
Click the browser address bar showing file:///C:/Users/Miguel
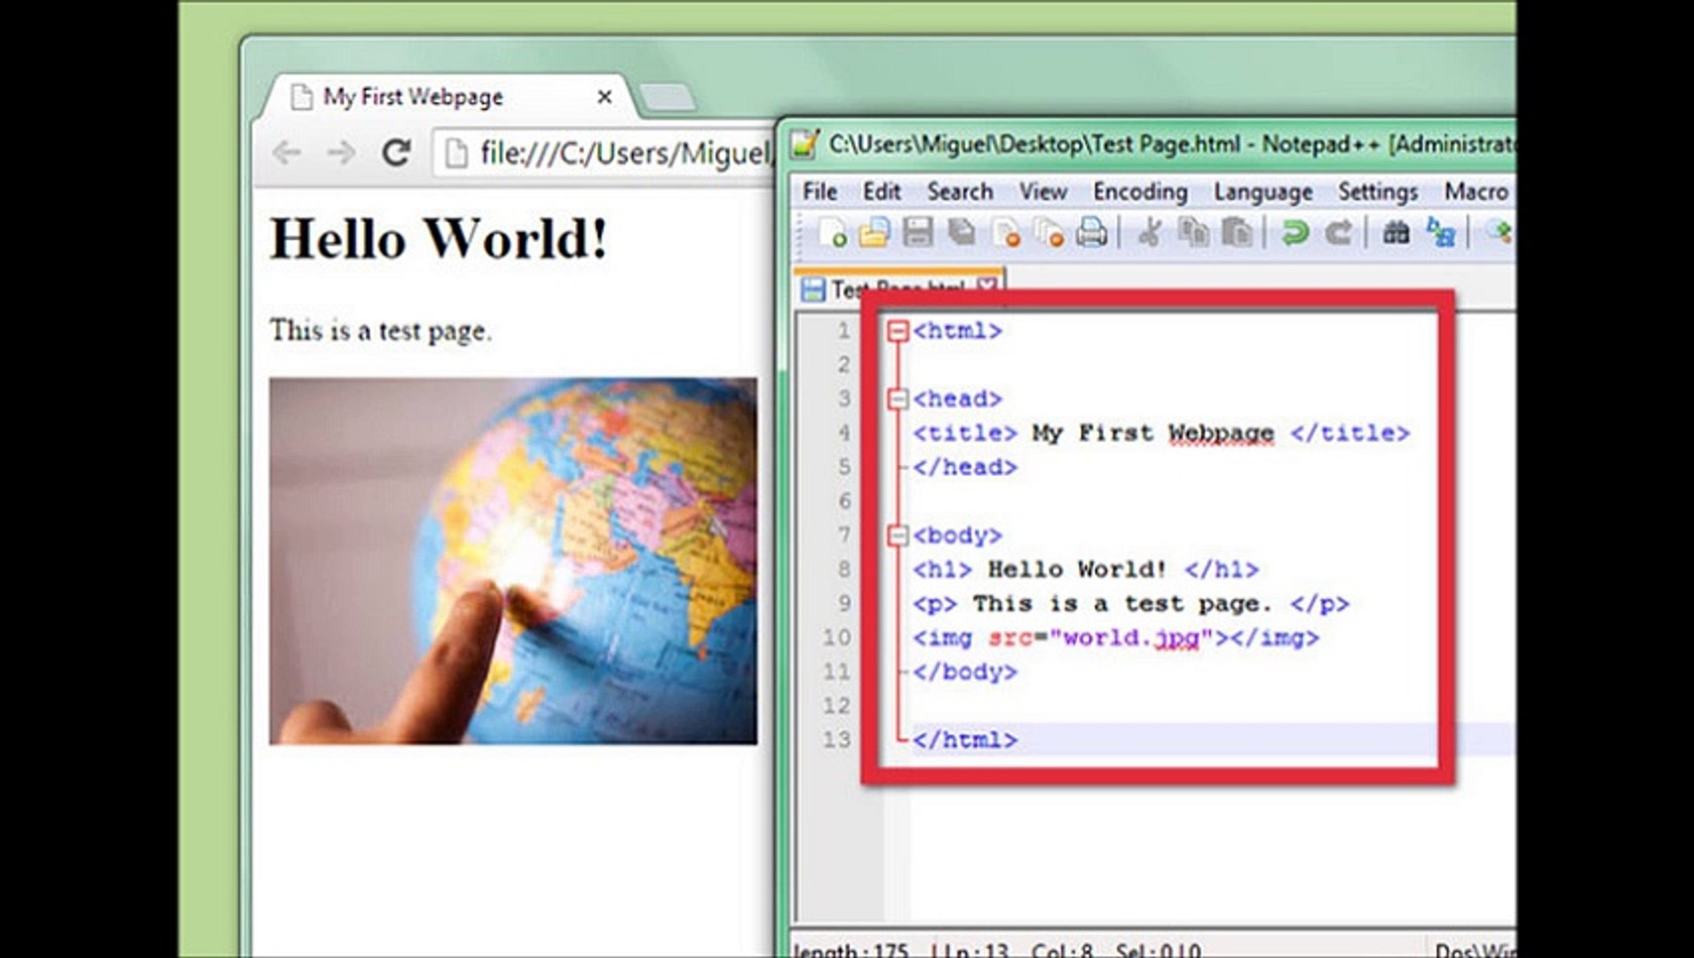(x=604, y=153)
